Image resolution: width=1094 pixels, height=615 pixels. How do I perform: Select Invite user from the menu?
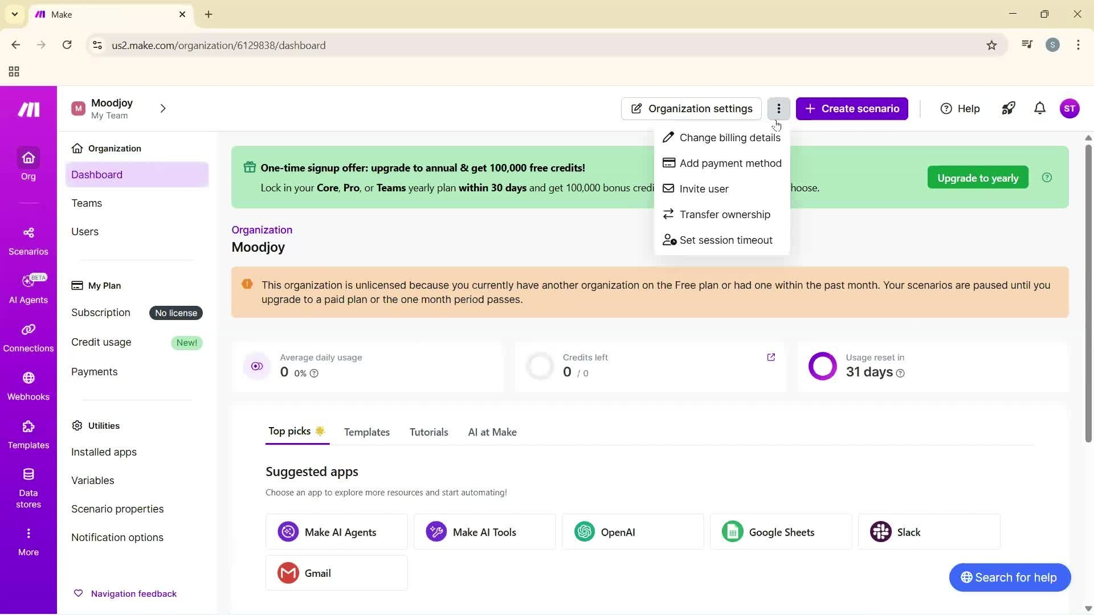(704, 188)
